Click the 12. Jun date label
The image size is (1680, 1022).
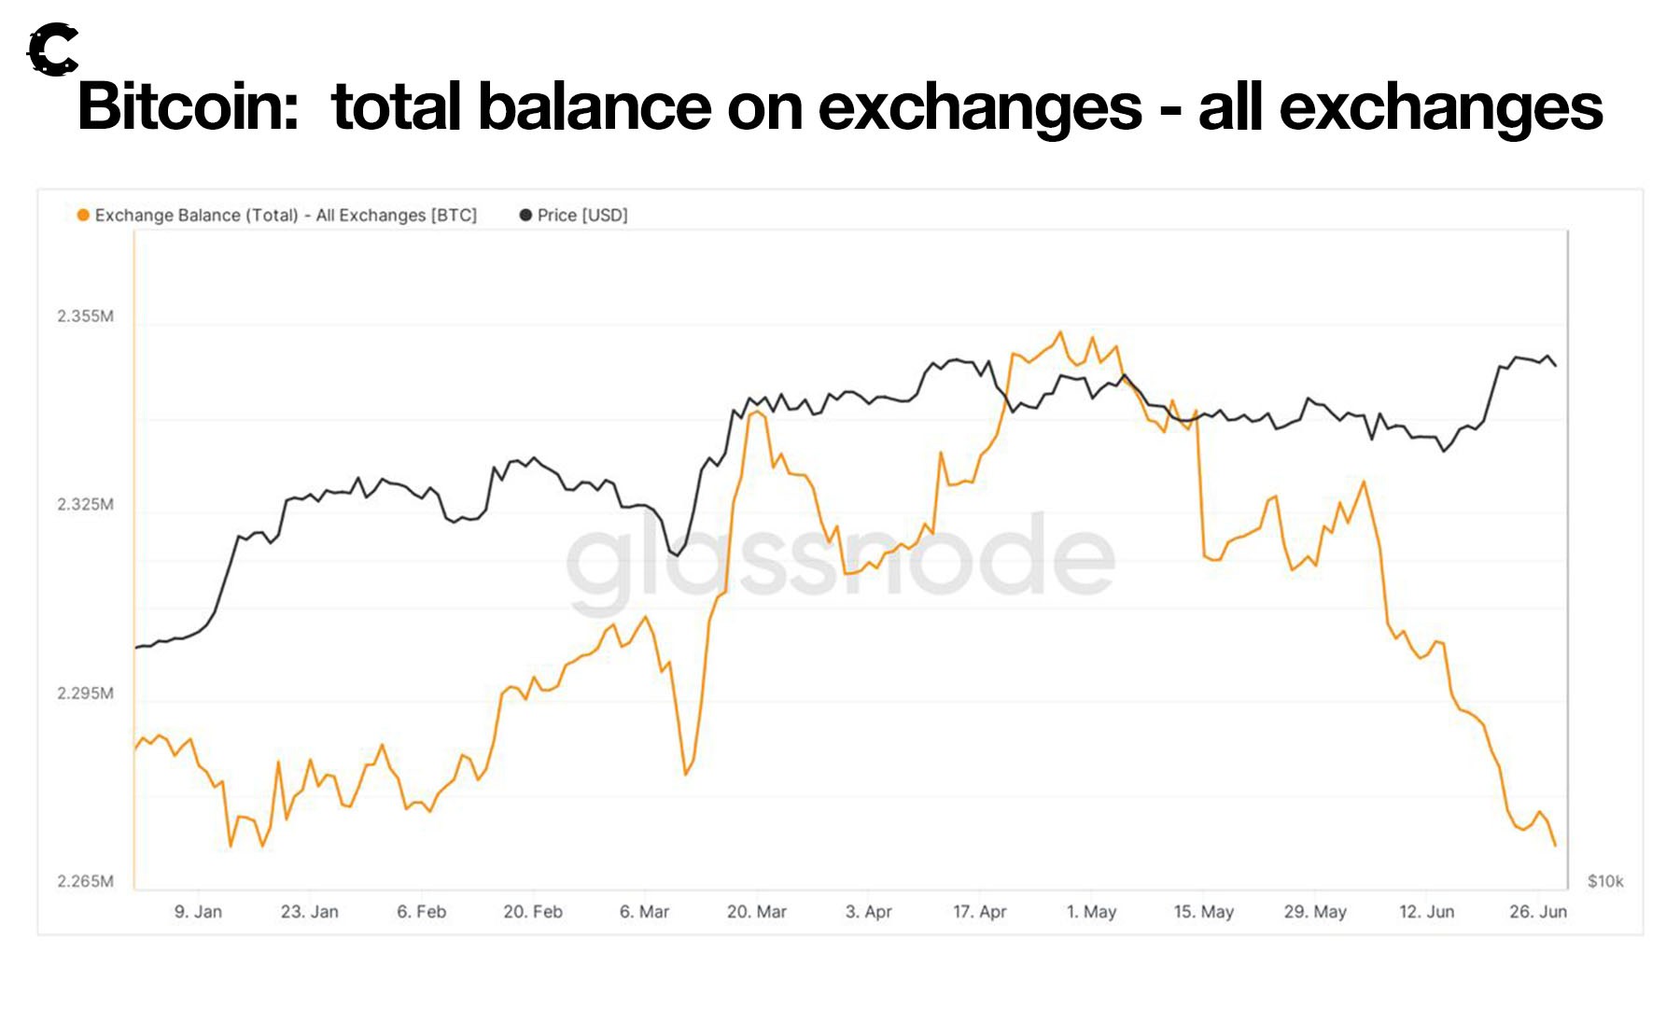pos(1426,912)
